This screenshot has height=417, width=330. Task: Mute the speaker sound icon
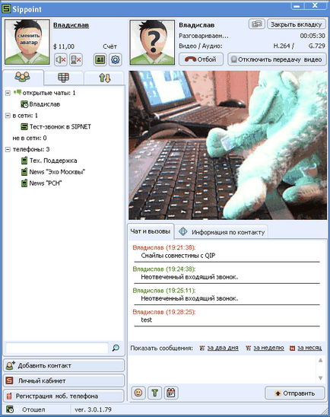61,59
